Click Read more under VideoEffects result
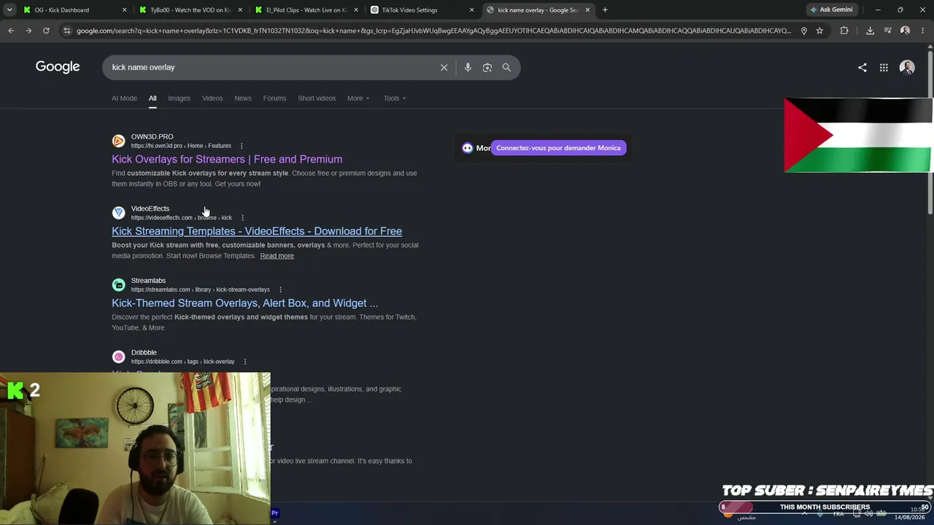Screen dimensions: 934x525 277,256
